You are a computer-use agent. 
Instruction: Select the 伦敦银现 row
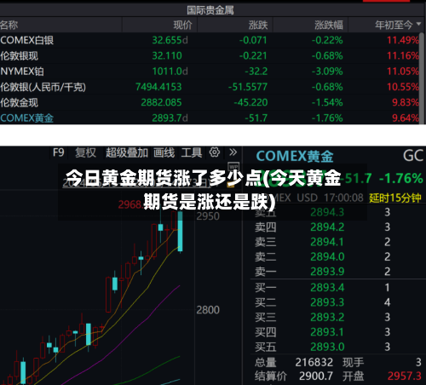pos(210,55)
